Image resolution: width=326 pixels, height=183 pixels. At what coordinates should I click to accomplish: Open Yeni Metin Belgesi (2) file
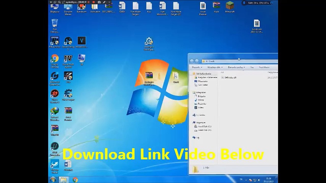[176, 8]
